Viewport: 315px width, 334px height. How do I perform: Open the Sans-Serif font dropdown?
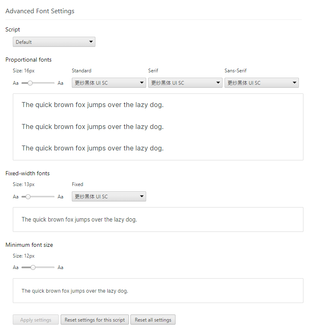point(261,83)
